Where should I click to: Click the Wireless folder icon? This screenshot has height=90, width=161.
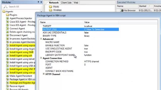pos(51,10)
